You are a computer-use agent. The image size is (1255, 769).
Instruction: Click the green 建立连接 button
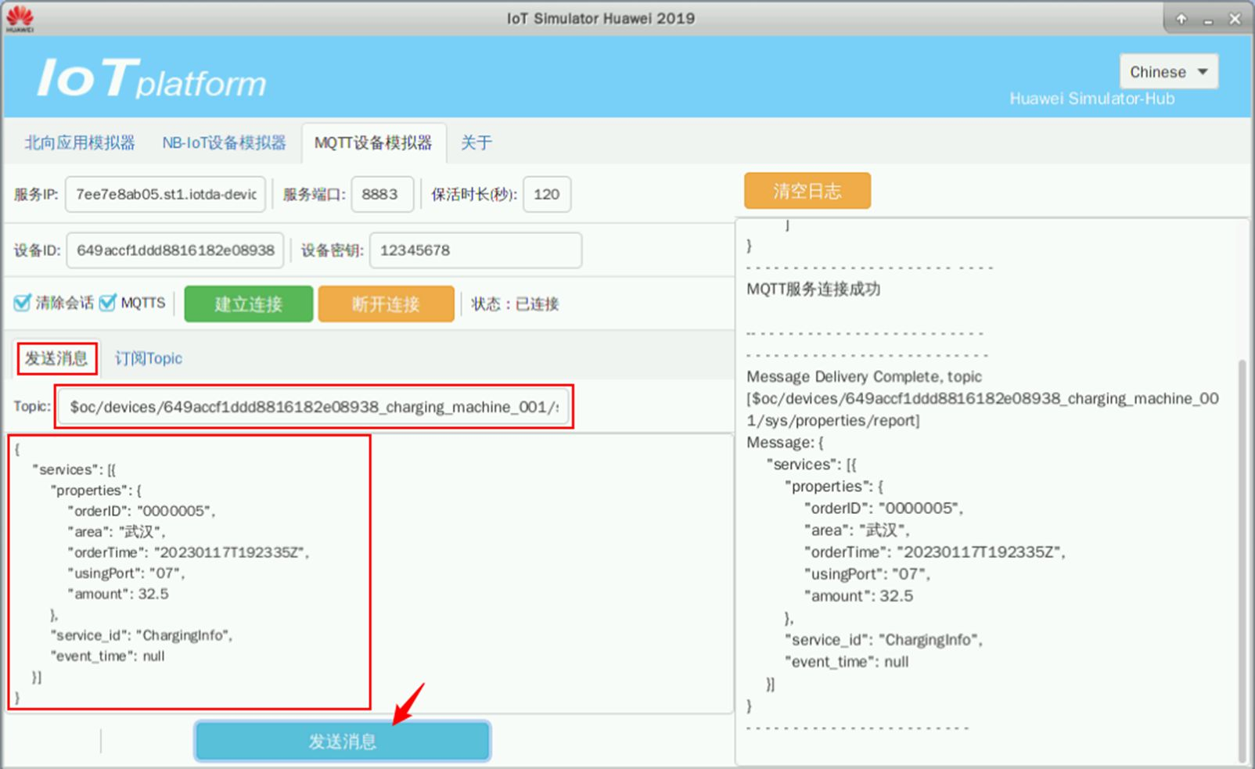click(x=249, y=304)
